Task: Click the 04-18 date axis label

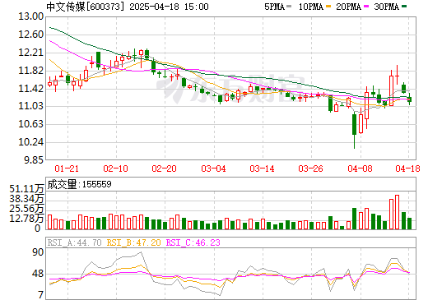Action: (407, 168)
